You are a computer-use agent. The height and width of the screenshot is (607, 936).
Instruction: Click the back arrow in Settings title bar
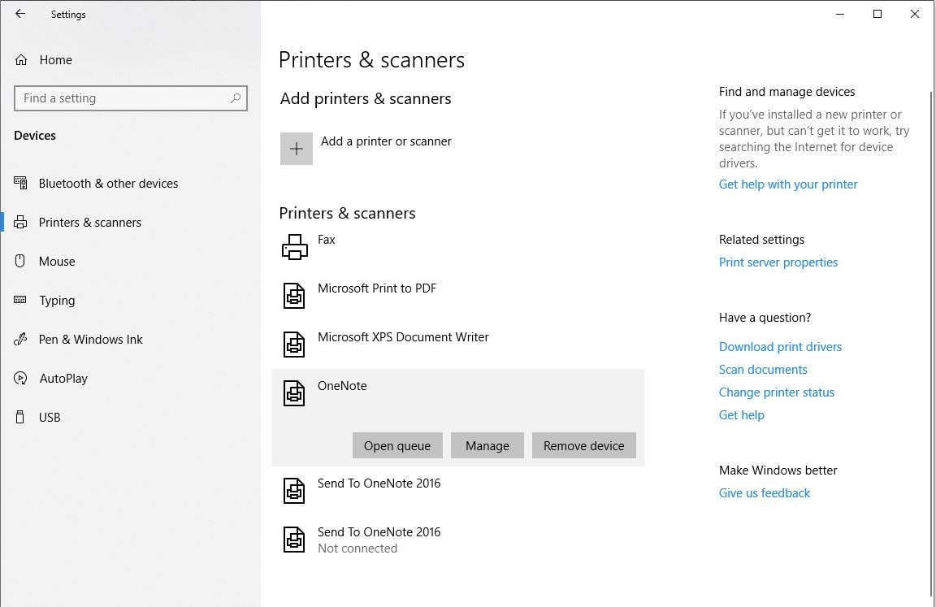point(20,14)
